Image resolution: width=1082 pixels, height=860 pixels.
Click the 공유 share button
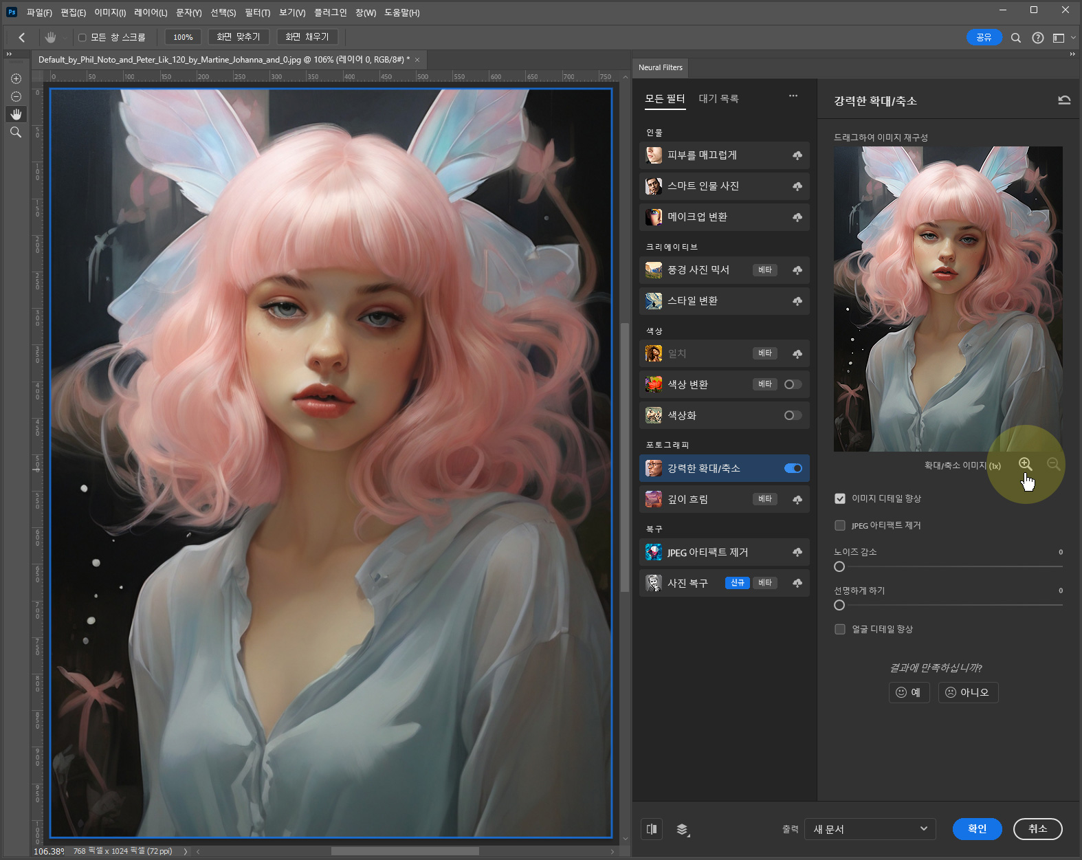[x=984, y=38]
